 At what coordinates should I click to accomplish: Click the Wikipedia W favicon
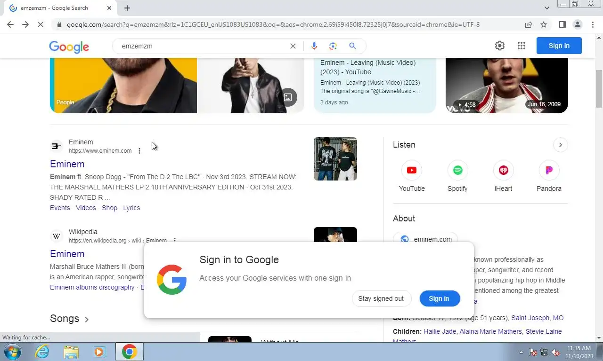click(57, 236)
